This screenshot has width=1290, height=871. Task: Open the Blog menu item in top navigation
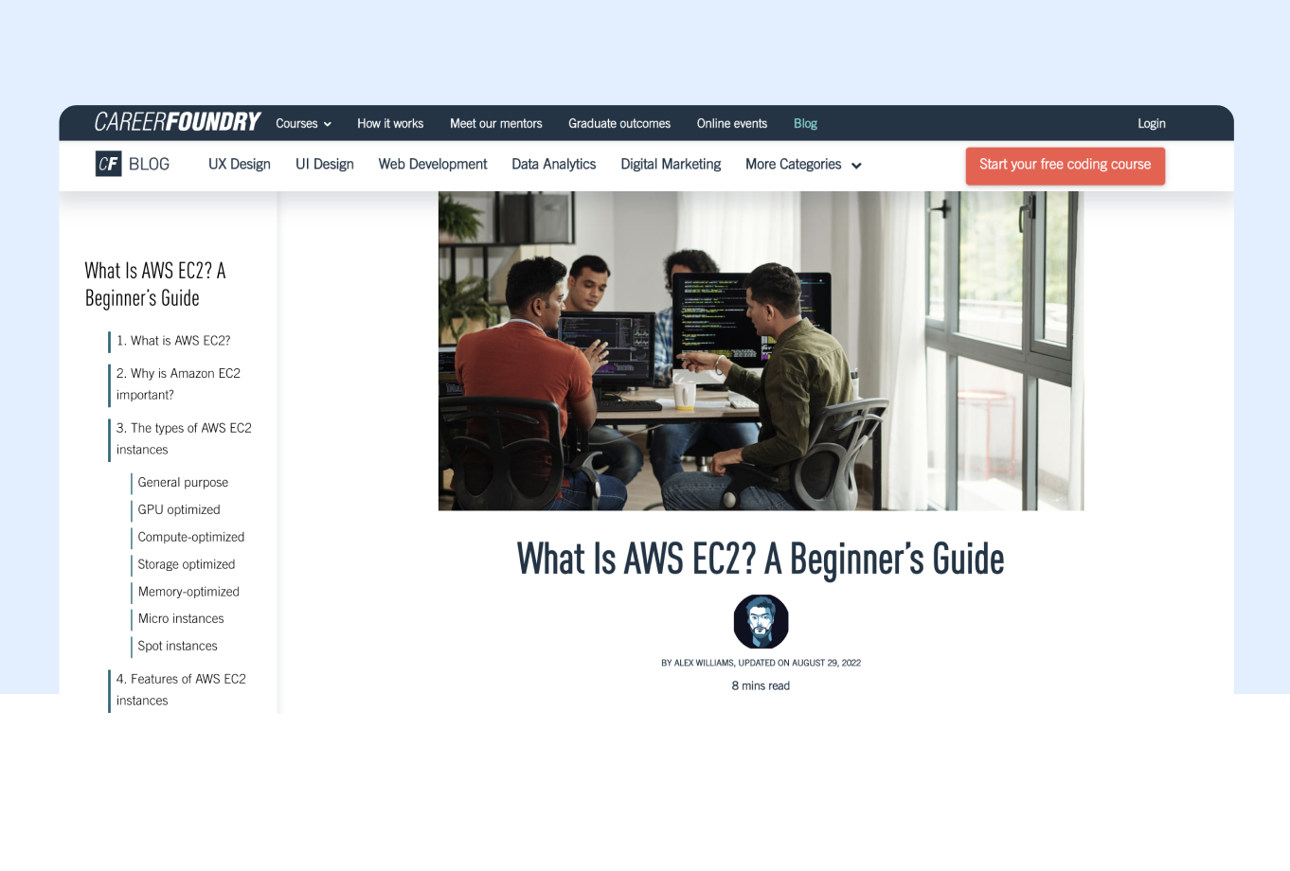pos(805,123)
